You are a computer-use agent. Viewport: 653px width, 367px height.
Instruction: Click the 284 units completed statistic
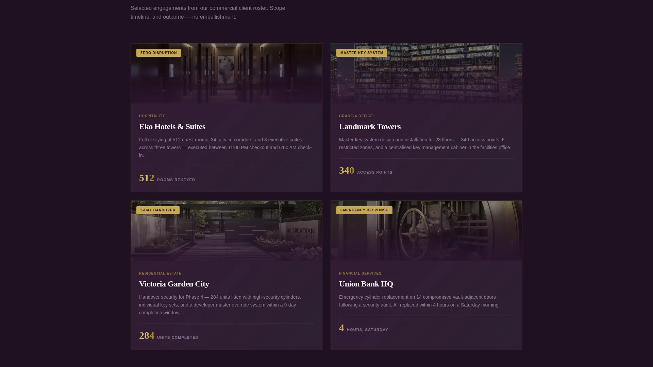tap(169, 336)
